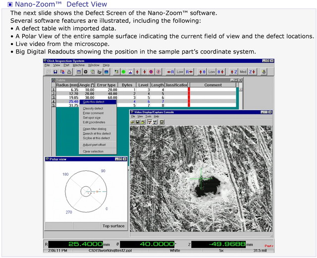Open the Tools menu in Video Console
317x258 pixels.
tap(149, 116)
